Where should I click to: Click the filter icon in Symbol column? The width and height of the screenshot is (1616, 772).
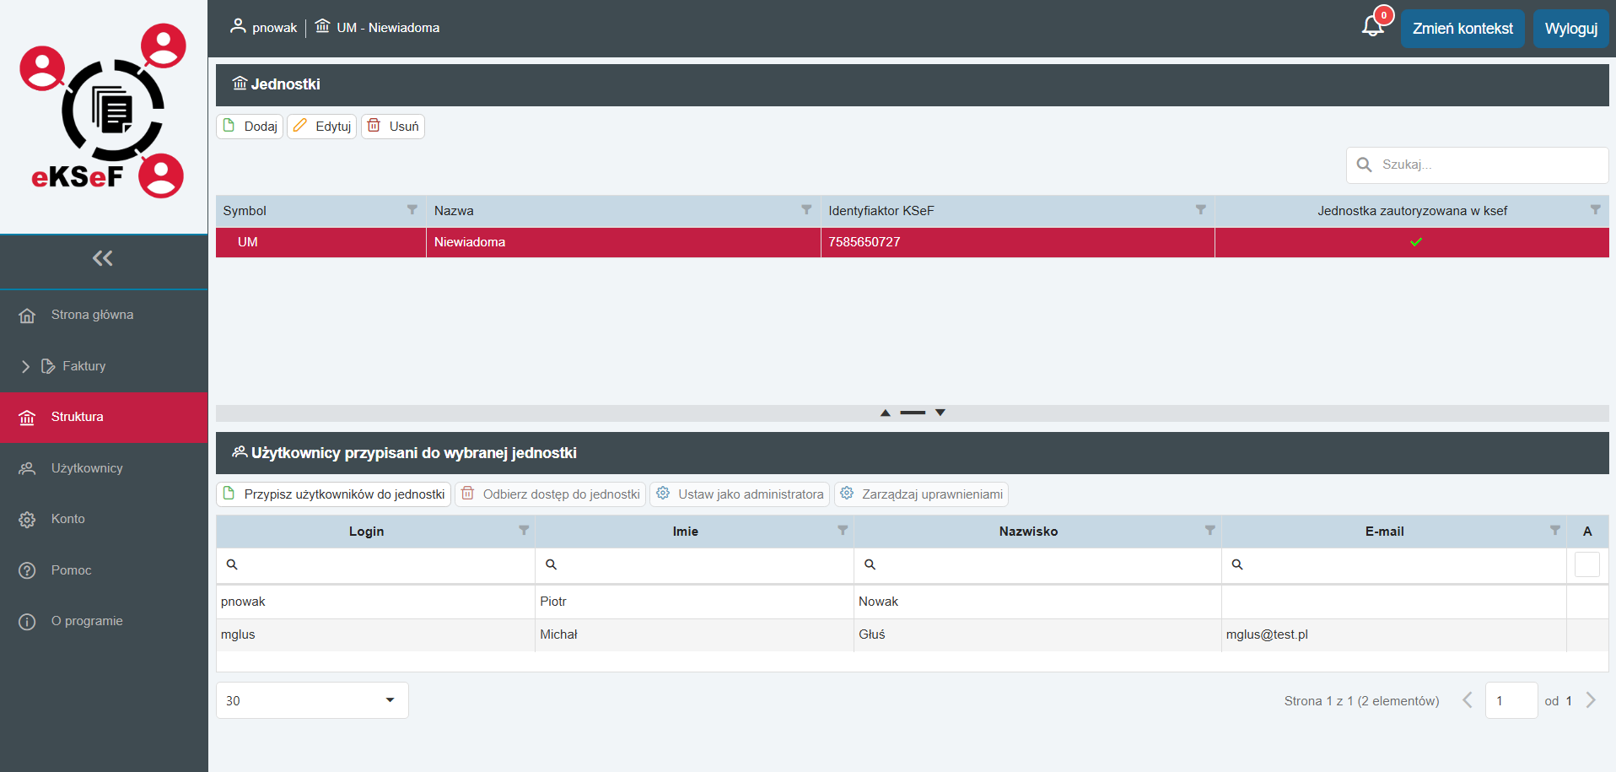(412, 210)
